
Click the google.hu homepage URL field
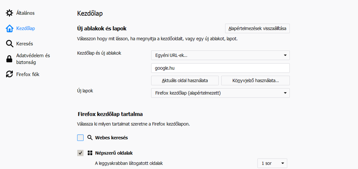[x=220, y=68]
